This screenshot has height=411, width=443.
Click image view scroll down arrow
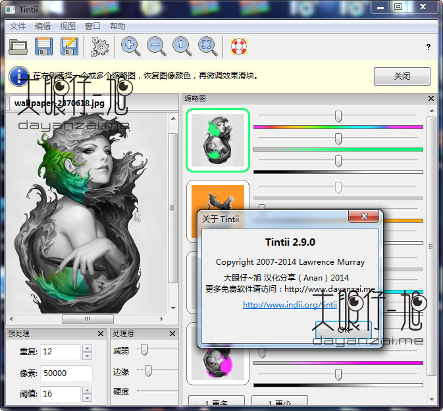click(x=173, y=308)
